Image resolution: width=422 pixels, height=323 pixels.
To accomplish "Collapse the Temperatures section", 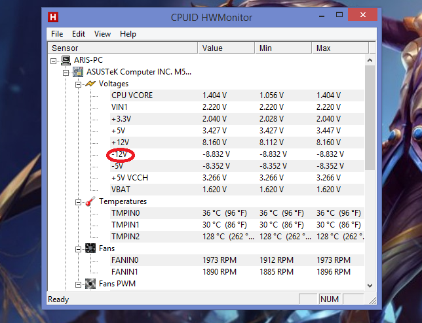I will point(79,203).
